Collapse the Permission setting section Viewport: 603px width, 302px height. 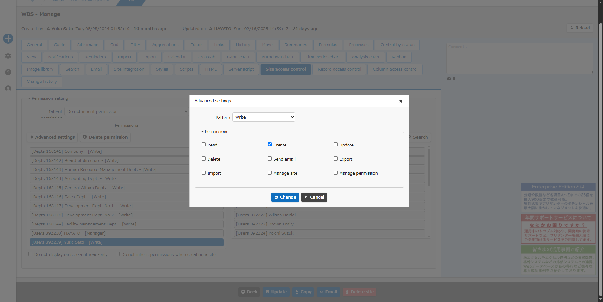coord(48,98)
